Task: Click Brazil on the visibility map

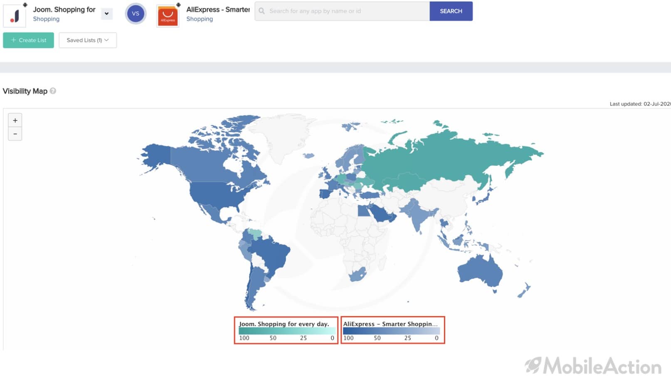Action: click(x=271, y=255)
